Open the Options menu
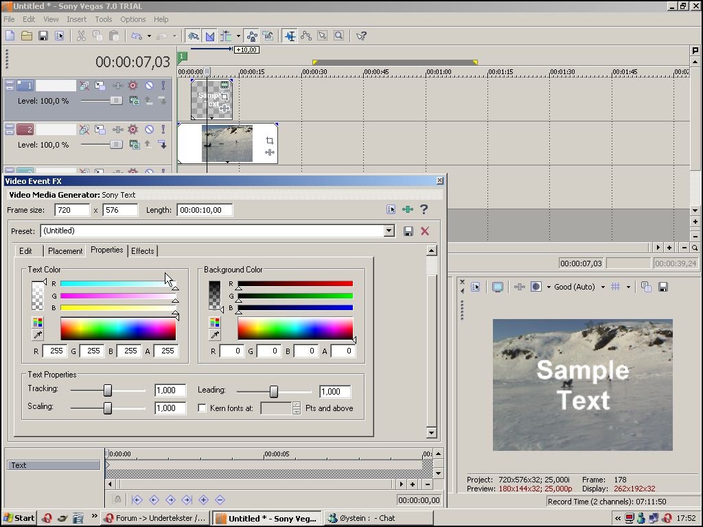The image size is (703, 527). (x=132, y=19)
